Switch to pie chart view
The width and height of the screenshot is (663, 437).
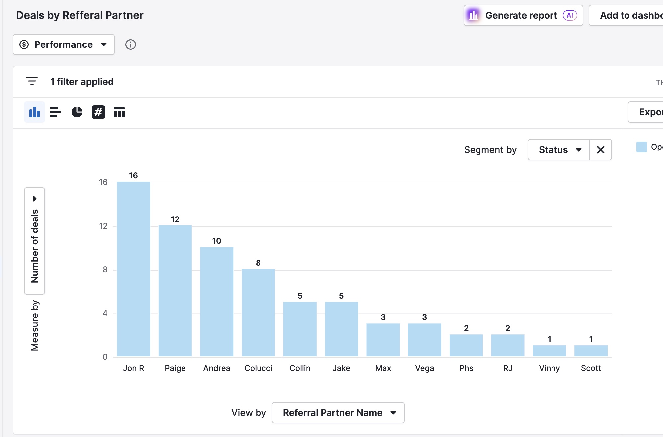(77, 112)
